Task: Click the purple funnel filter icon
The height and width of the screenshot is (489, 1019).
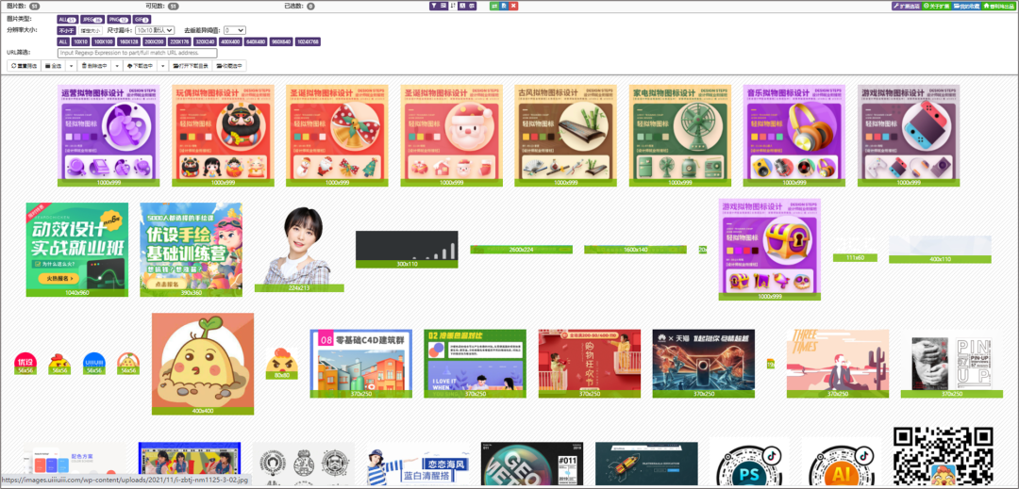Action: point(433,6)
